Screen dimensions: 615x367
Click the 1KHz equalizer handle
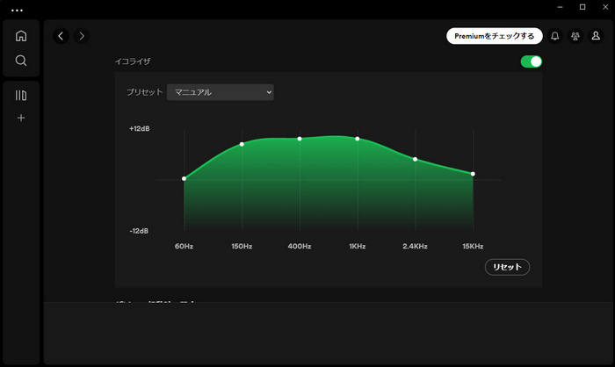coord(358,139)
